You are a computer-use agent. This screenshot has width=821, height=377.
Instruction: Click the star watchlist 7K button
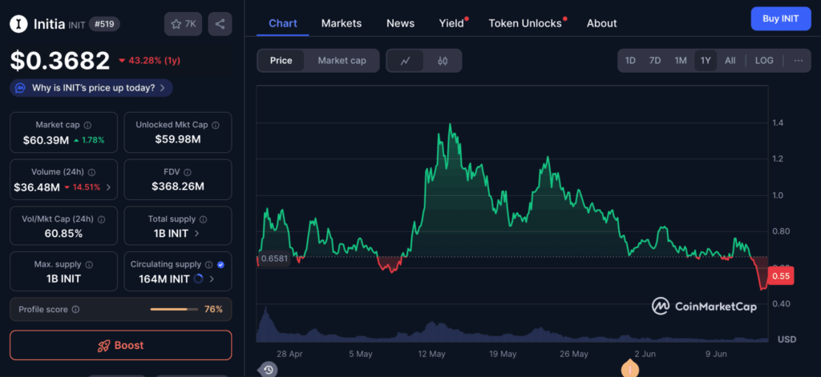pyautogui.click(x=183, y=24)
